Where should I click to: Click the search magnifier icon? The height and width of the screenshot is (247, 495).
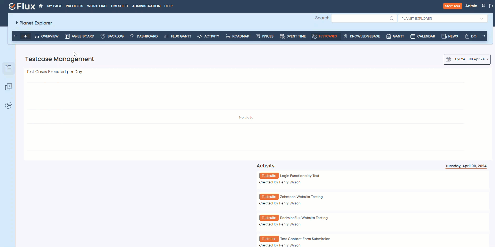(392, 18)
